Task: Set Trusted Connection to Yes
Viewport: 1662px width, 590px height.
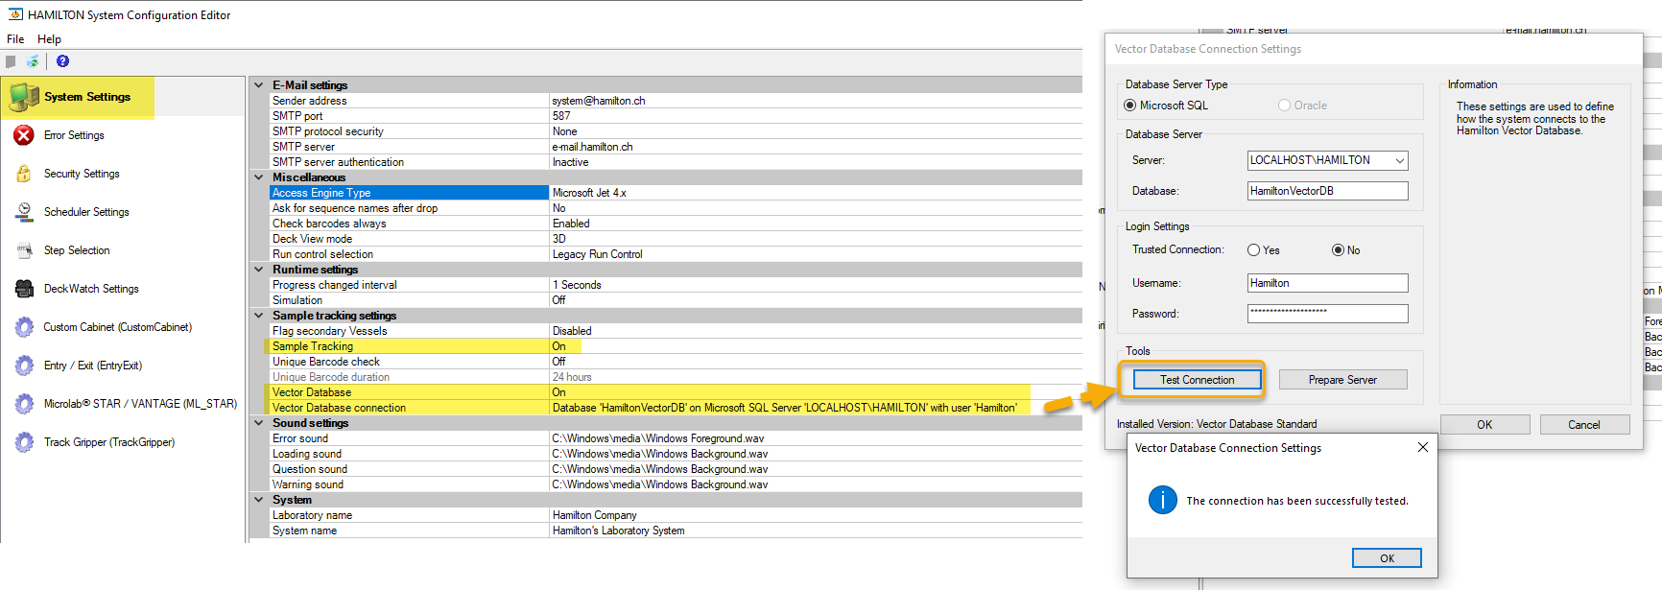Action: [1253, 250]
